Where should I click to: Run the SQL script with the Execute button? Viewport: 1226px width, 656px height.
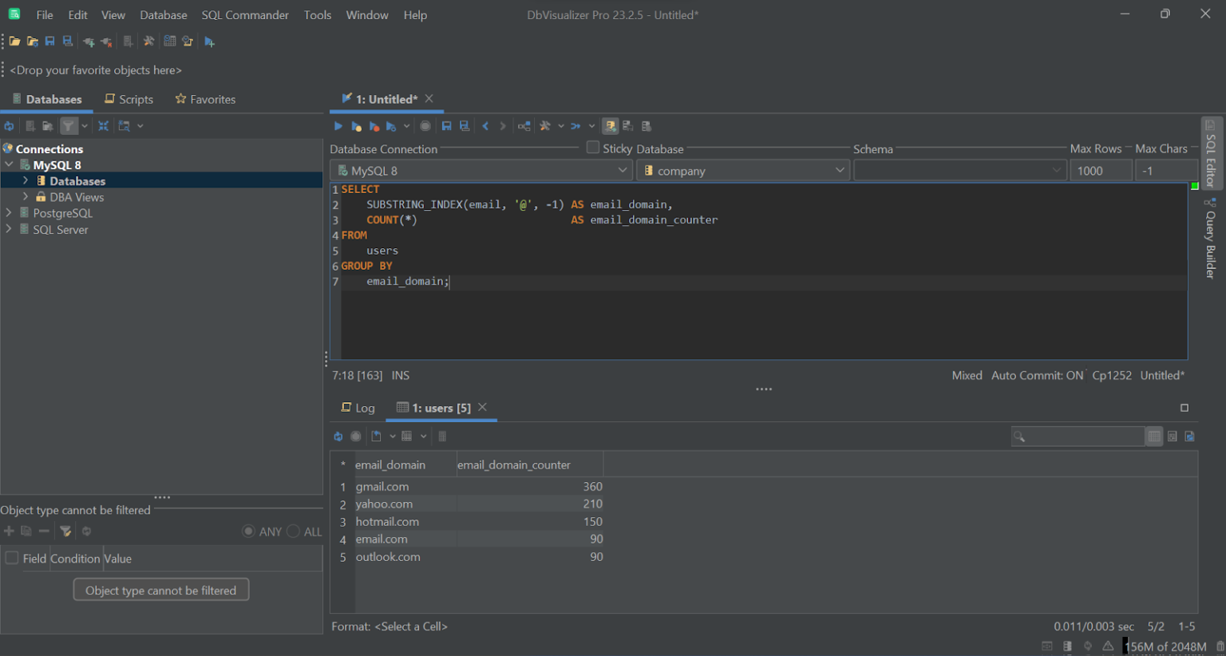coord(338,125)
